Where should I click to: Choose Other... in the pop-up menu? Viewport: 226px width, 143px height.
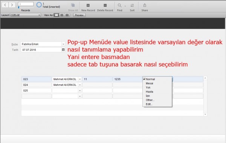point(157,100)
